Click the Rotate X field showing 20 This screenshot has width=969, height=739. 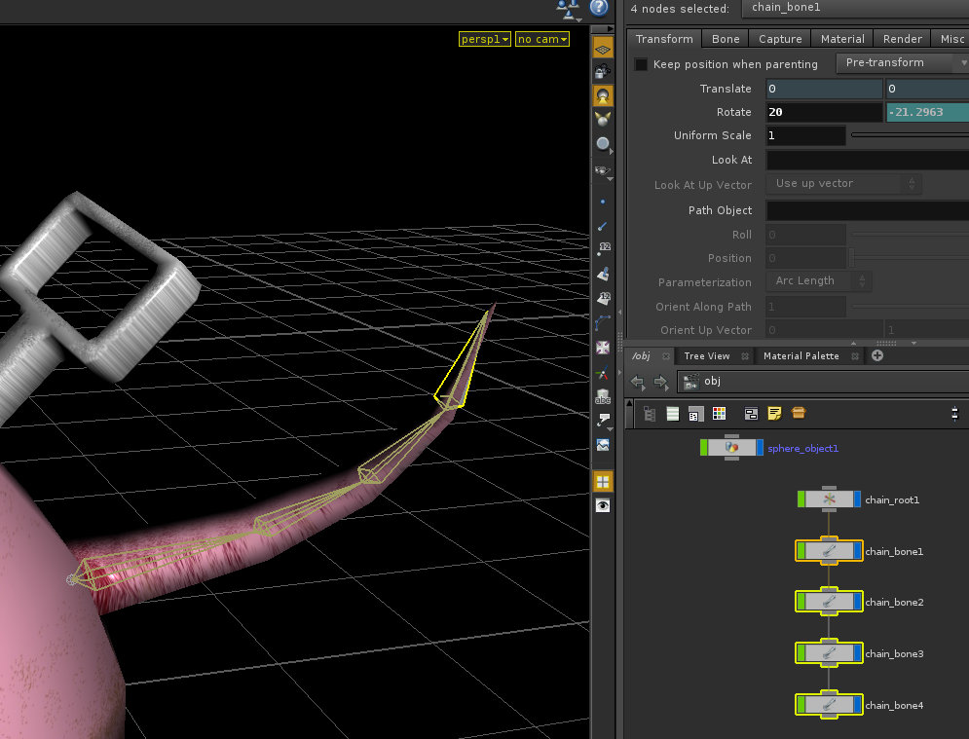click(x=824, y=112)
